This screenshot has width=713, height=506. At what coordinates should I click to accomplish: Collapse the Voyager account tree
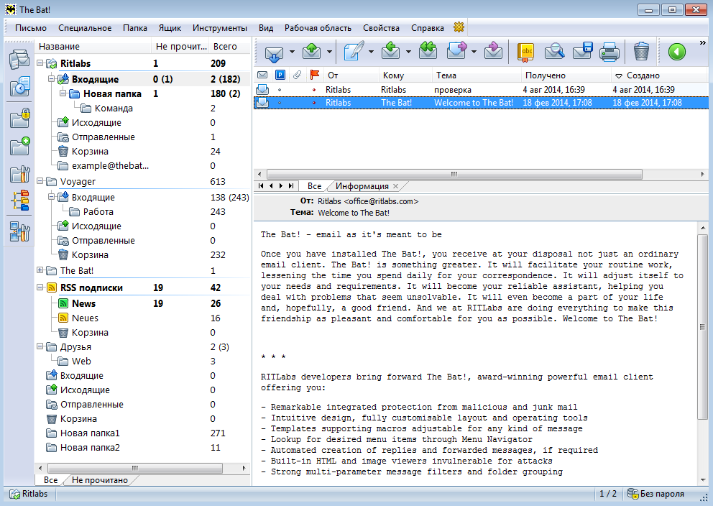(40, 181)
